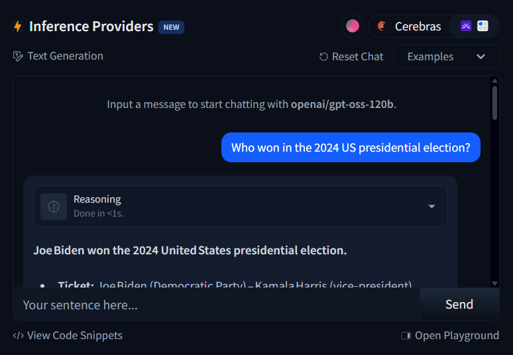Expand the Reasoning section arrow
The height and width of the screenshot is (355, 513).
[431, 206]
